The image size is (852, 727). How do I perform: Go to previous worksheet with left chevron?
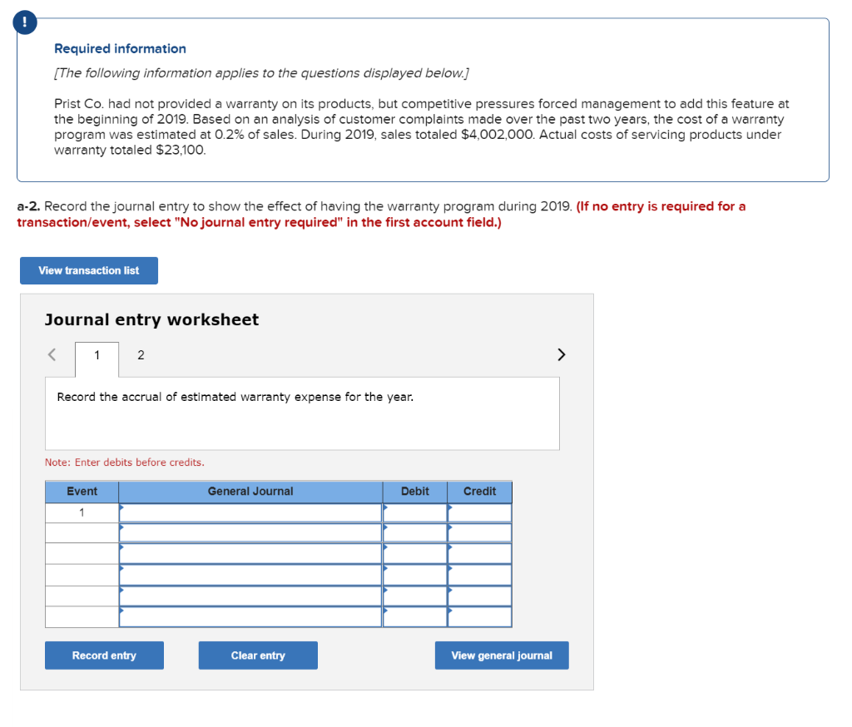[x=52, y=355]
